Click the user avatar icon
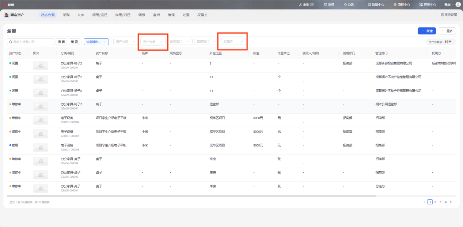The image size is (463, 227). click(x=458, y=5)
